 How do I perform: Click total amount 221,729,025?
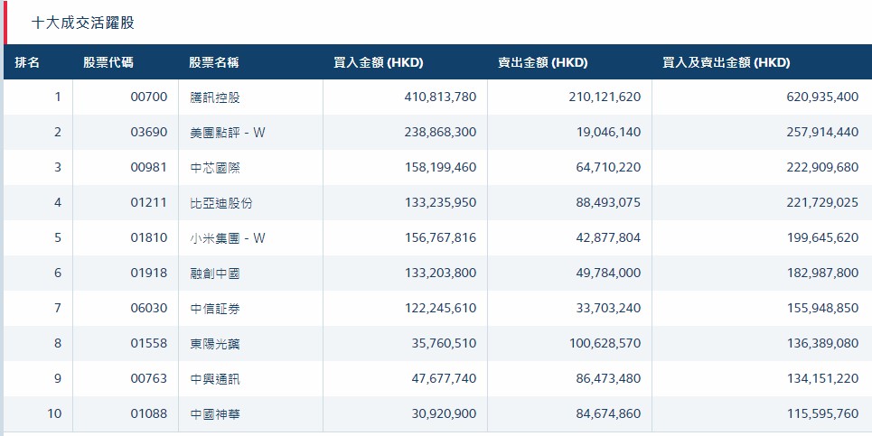822,203
